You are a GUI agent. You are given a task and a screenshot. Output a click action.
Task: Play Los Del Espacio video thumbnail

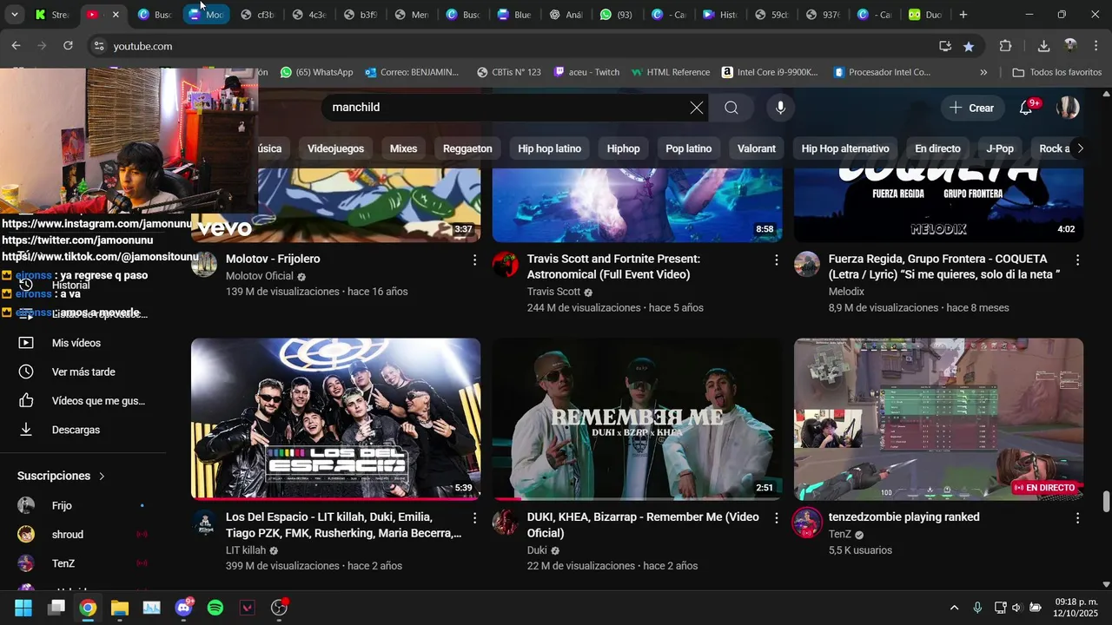[x=335, y=419]
